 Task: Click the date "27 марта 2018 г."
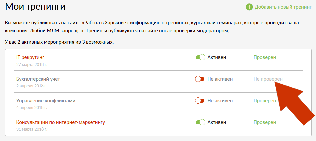tap(32, 64)
